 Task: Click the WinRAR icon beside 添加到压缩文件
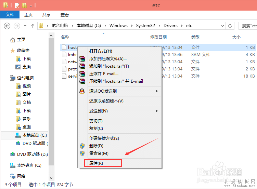coord(82,59)
